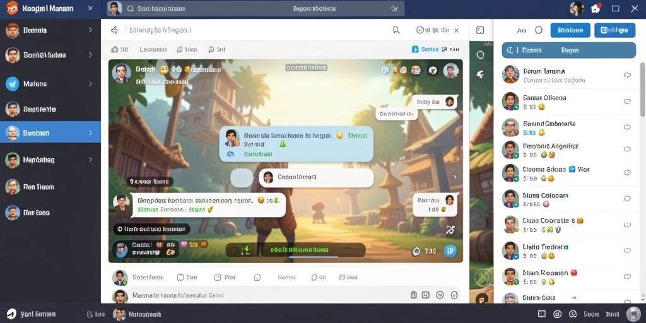Open the profile avatar in the title bar
646x323 pixels.
(577, 8)
